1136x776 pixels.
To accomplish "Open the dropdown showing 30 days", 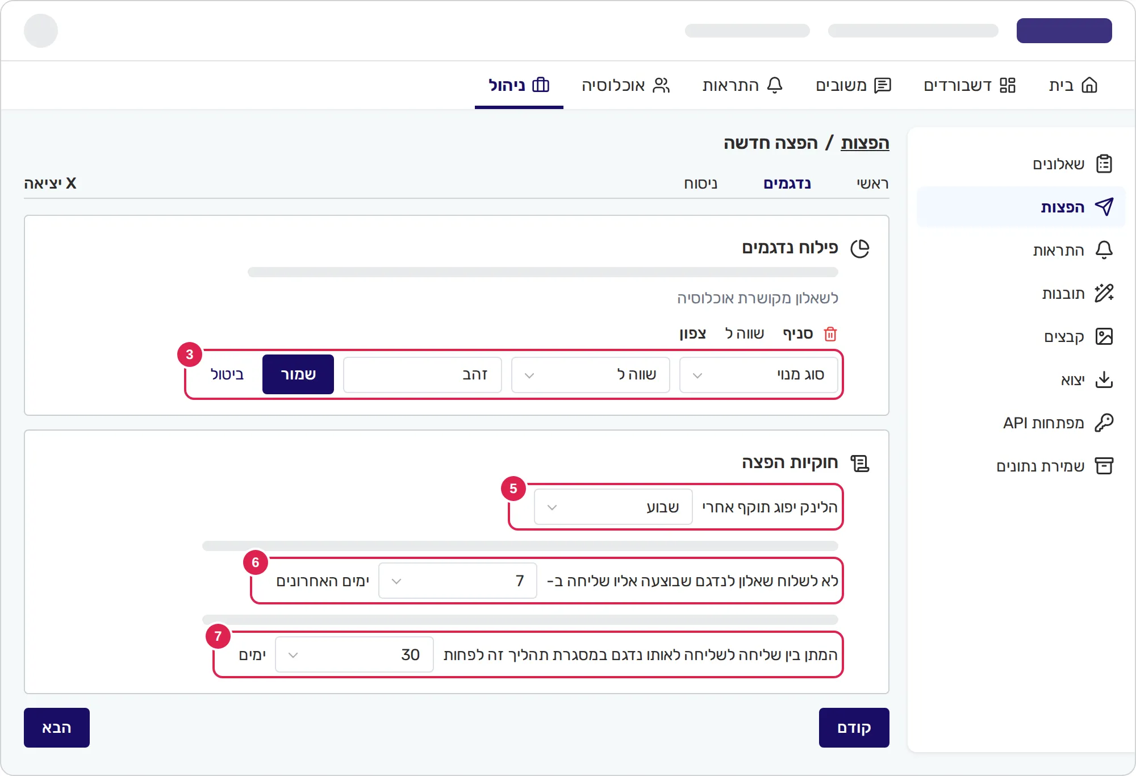I will (354, 654).
